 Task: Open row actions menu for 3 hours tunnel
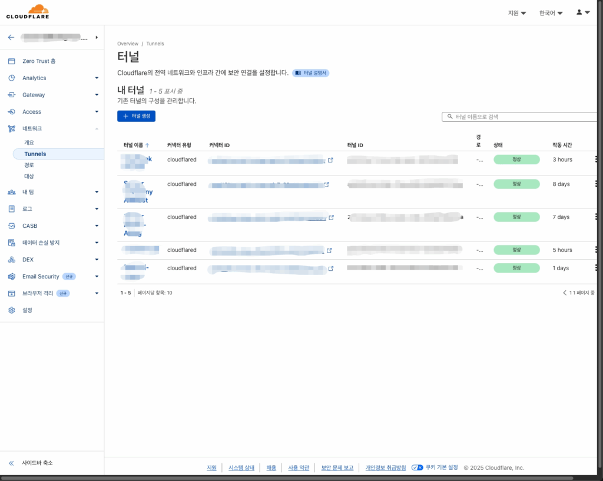pos(596,159)
